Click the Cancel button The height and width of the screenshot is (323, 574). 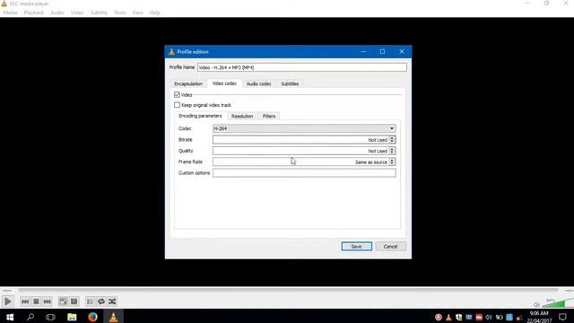point(390,247)
